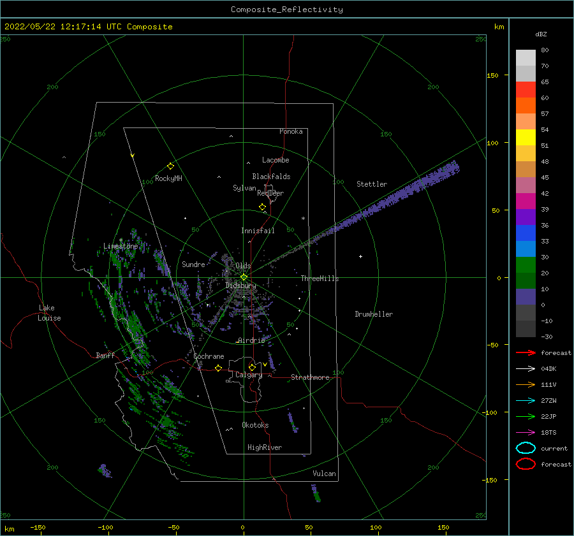
Task: Click the red forecast ellipse icon
Action: (526, 464)
